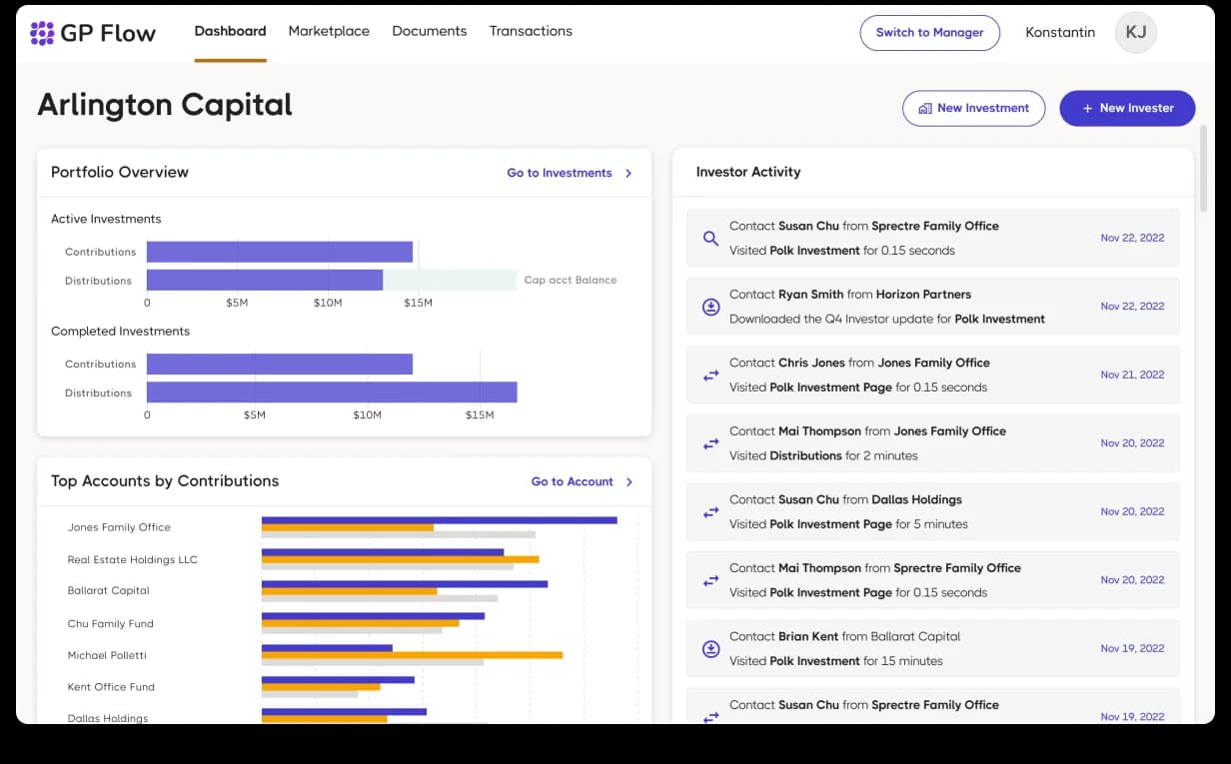Click Completed Investments Distributions bar
Image resolution: width=1231 pixels, height=764 pixels.
(332, 392)
